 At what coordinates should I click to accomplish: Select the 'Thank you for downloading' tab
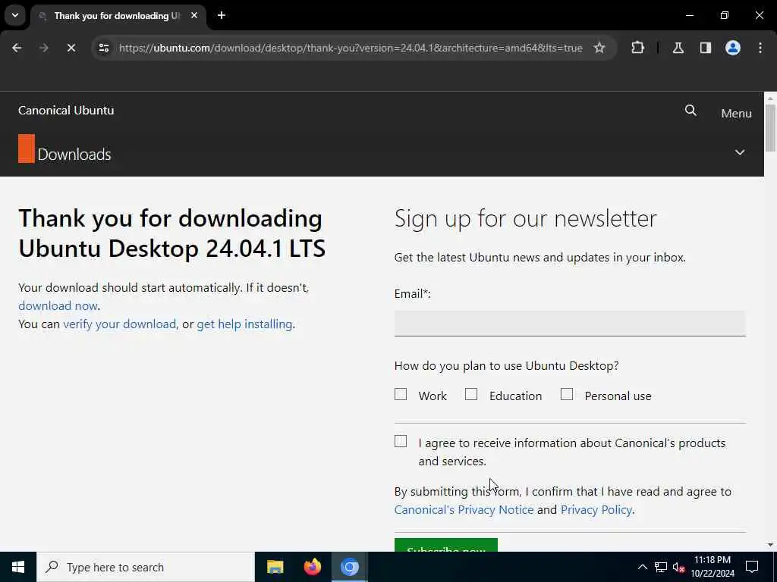click(116, 16)
